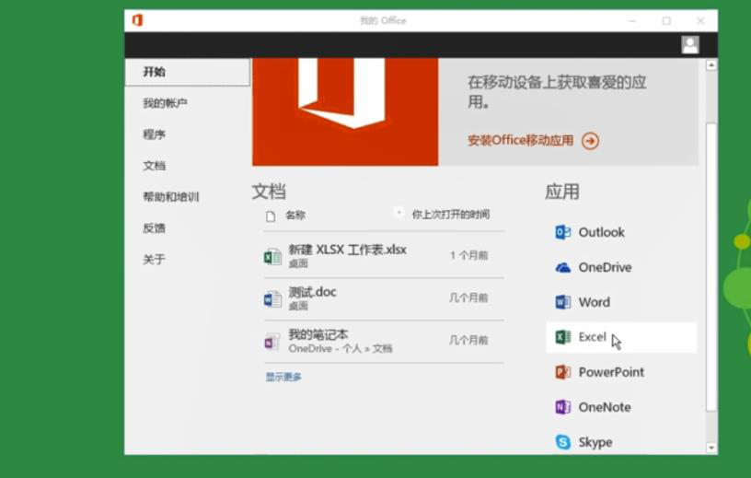Maximize the 我的 Office window
751x478 pixels.
tap(666, 20)
